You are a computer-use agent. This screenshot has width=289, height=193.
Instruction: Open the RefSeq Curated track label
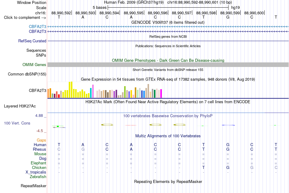tap(32, 41)
